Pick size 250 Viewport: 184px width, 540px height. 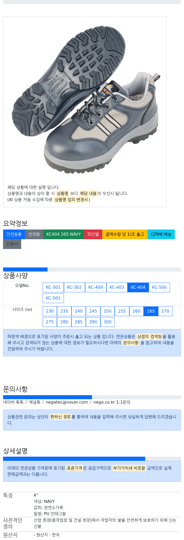click(108, 311)
